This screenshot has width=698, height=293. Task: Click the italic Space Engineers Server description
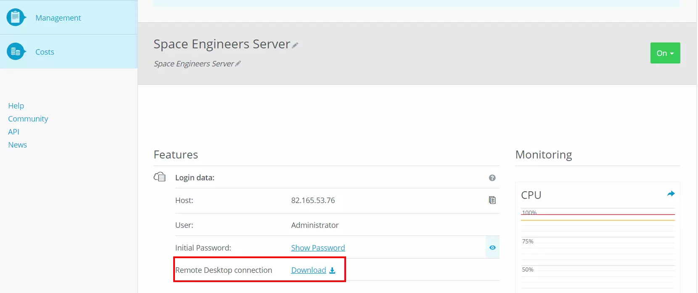point(194,63)
